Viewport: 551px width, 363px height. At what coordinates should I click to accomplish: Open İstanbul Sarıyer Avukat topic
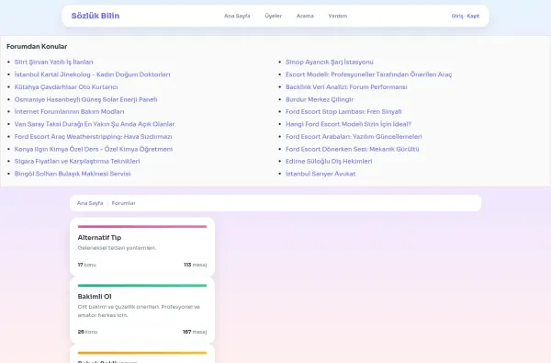tap(320, 174)
